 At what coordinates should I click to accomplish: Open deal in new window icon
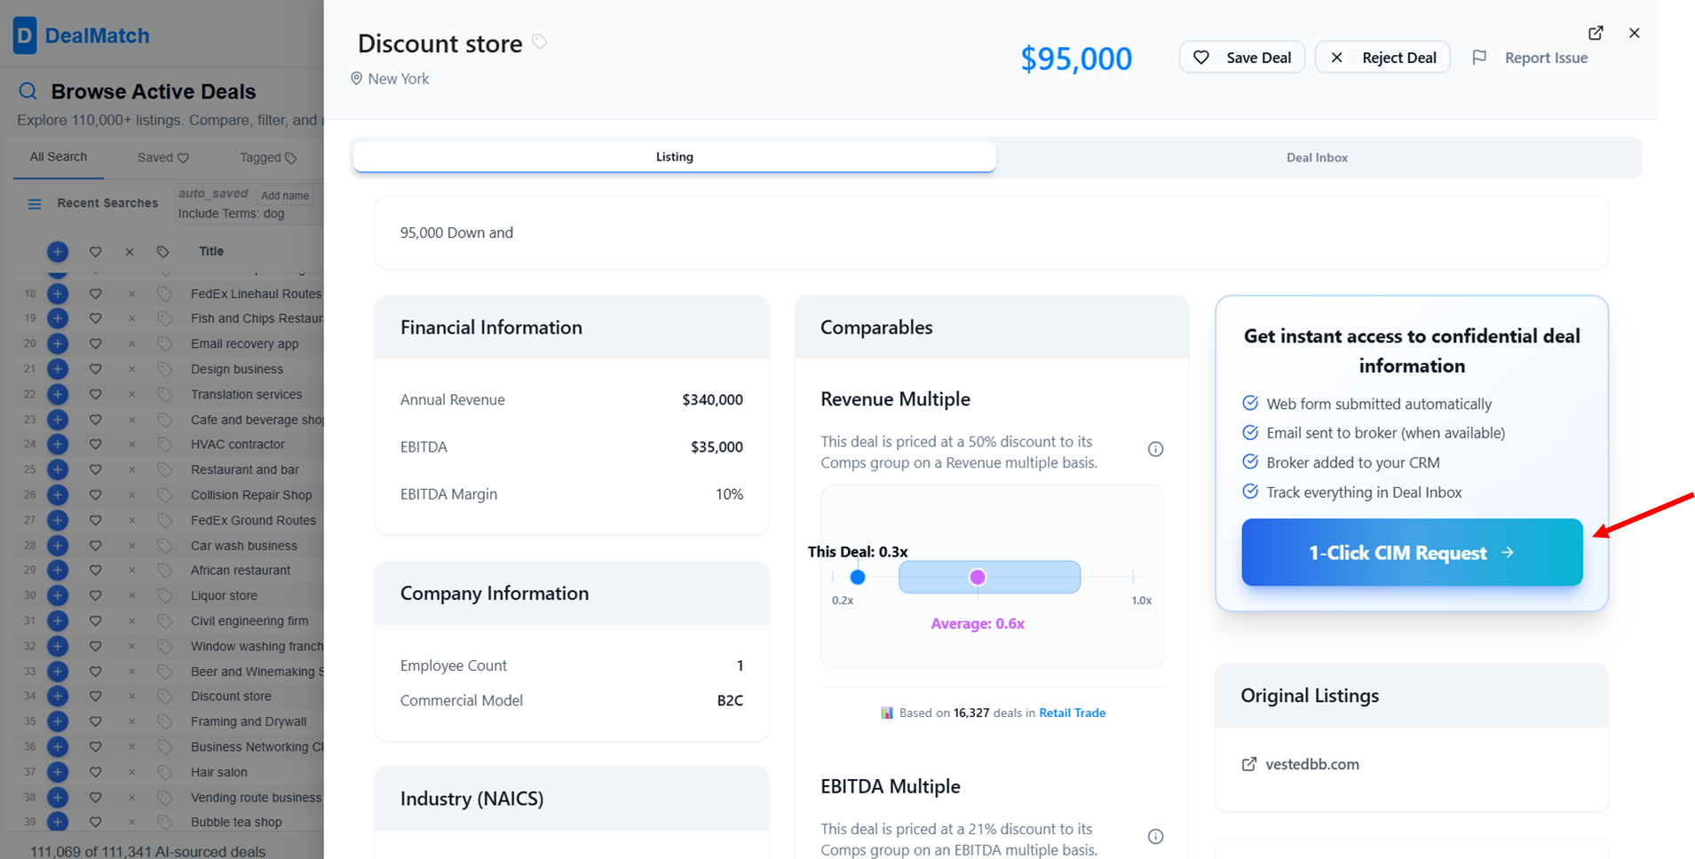(1596, 33)
